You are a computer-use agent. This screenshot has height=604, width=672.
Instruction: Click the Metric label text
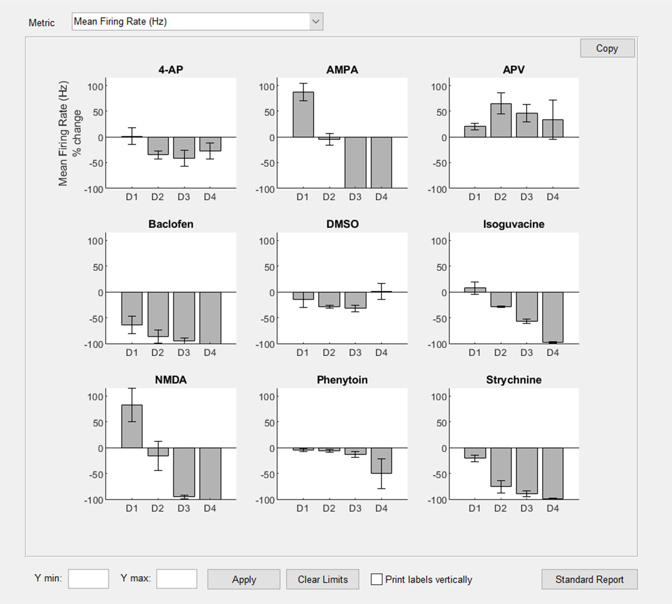[42, 23]
